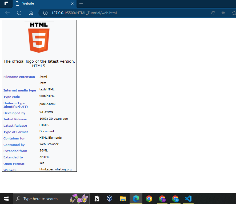Open File Explorer from the taskbar
The width and height of the screenshot is (236, 204).
[123, 199]
